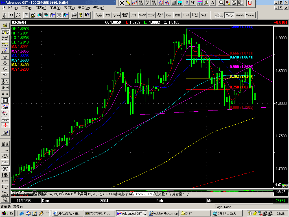The width and height of the screenshot is (289, 217).
Task: Toggle the Parabolic study button
Action: [5, 175]
